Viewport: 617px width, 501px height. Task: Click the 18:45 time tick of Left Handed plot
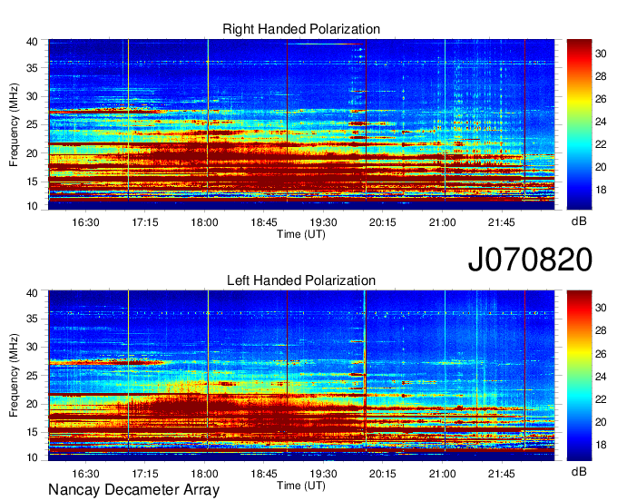click(264, 474)
